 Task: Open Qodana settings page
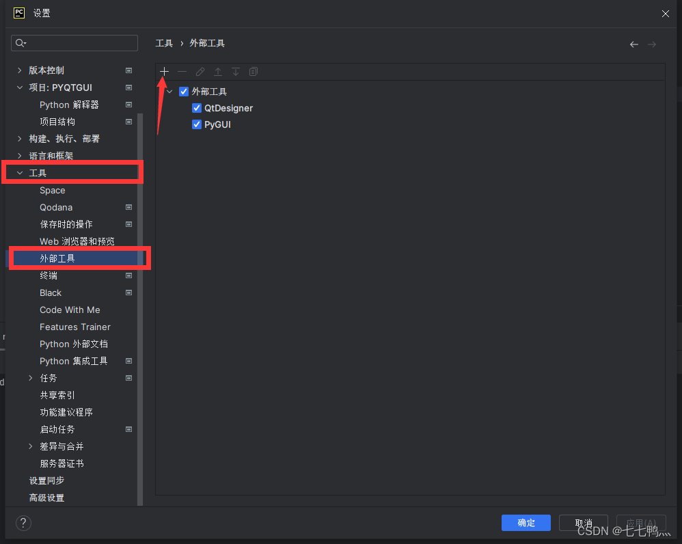point(56,208)
